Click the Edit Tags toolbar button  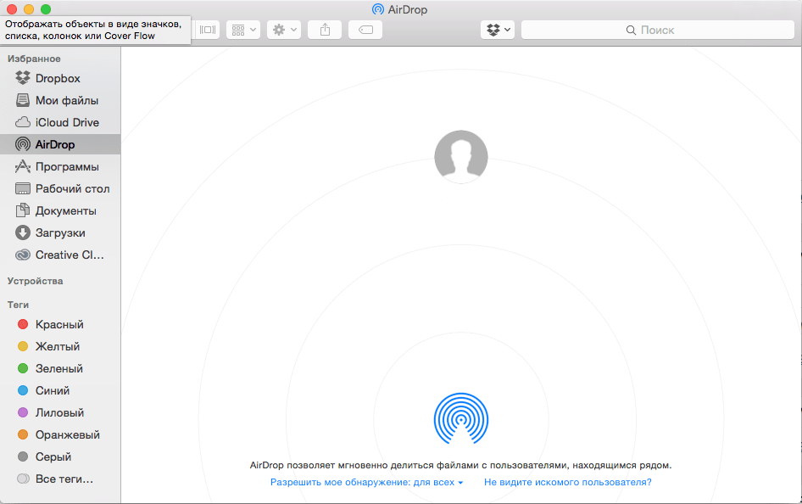(365, 30)
